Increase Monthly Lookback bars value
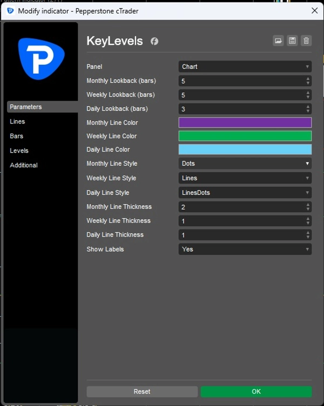The width and height of the screenshot is (324, 406). coord(308,78)
